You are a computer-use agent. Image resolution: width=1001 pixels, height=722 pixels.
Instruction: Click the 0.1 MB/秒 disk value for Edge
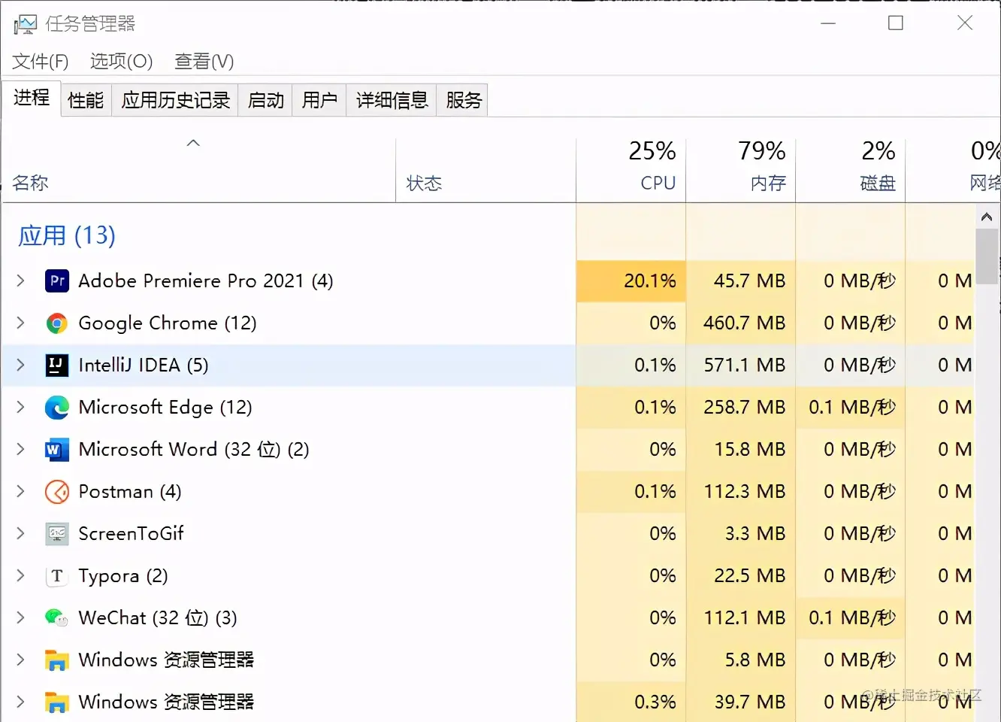(x=852, y=407)
